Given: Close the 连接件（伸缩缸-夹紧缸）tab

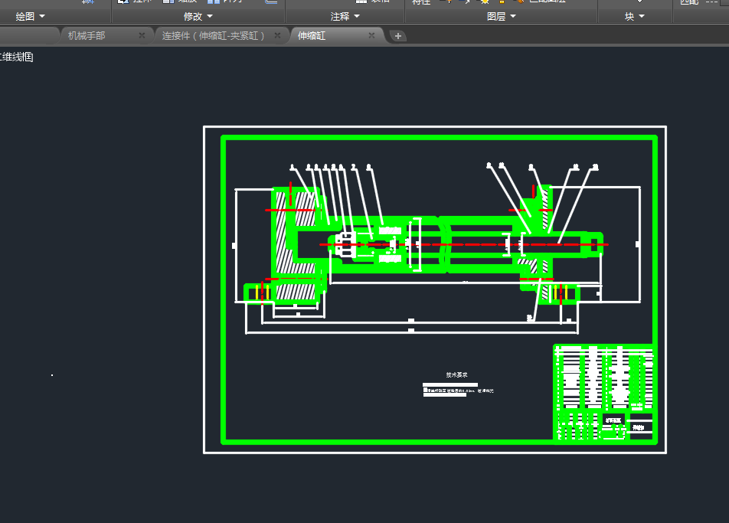Looking at the screenshot, I should [277, 35].
